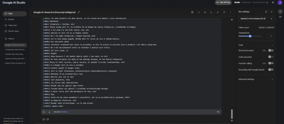Image resolution: width=284 pixels, height=124 pixels.
Task: Open history item Transgender Issues Discus...
Action: click(16, 49)
